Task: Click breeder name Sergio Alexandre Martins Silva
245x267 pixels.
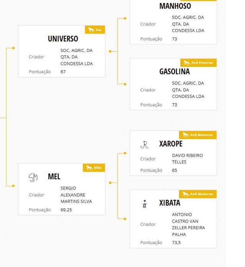Action: [76, 195]
